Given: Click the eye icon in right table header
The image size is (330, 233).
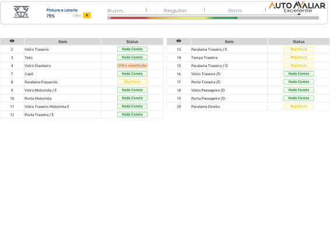Looking at the screenshot, I should click(x=178, y=41).
